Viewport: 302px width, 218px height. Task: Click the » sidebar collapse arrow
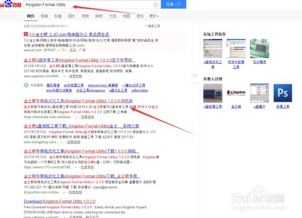click(x=194, y=76)
